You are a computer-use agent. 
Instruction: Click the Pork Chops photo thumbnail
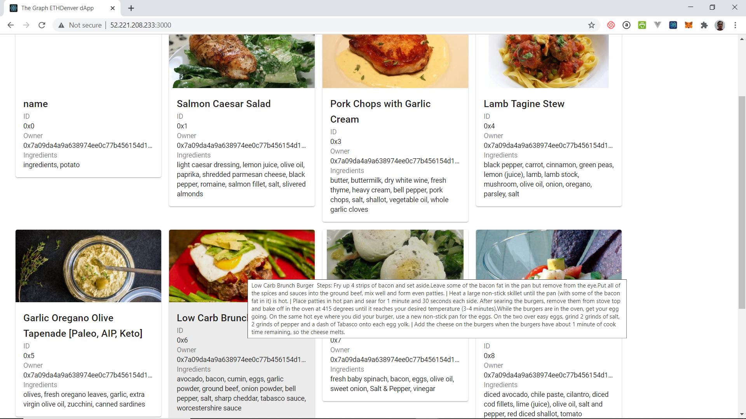point(395,61)
